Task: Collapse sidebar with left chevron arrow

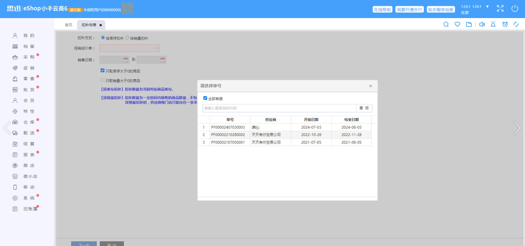Action: (x=7, y=128)
